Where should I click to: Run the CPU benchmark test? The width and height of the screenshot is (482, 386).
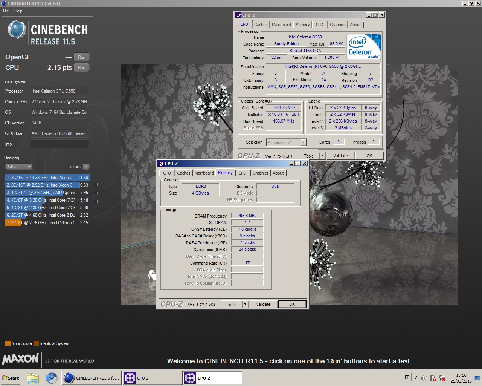(x=81, y=68)
